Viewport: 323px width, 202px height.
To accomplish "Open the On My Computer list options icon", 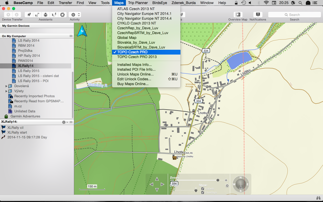I will point(71,36).
